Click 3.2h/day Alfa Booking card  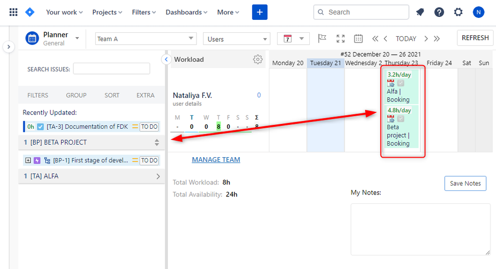(402, 87)
